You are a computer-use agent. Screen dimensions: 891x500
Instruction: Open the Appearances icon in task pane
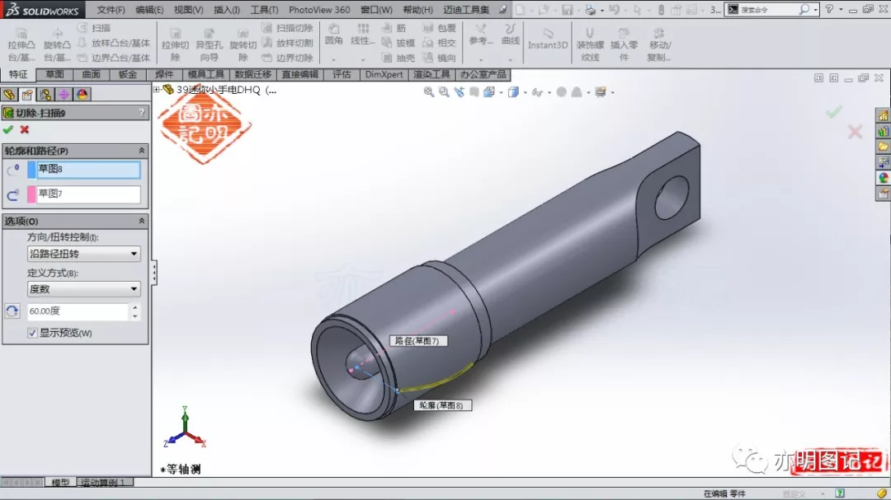point(883,178)
